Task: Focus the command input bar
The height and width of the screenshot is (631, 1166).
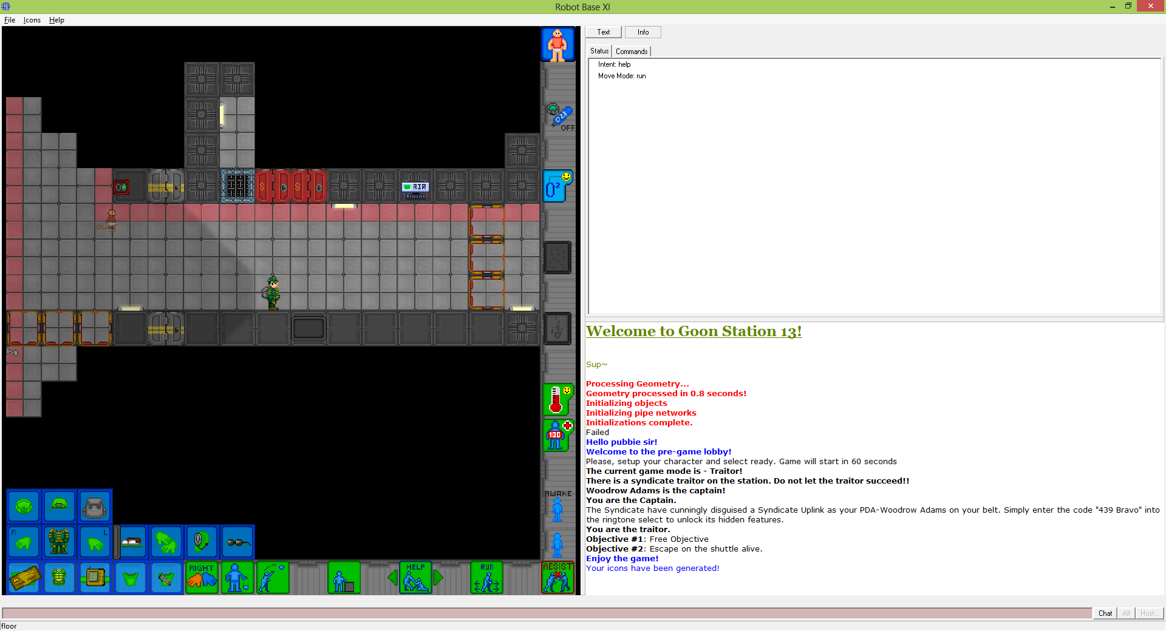Action: click(547, 613)
